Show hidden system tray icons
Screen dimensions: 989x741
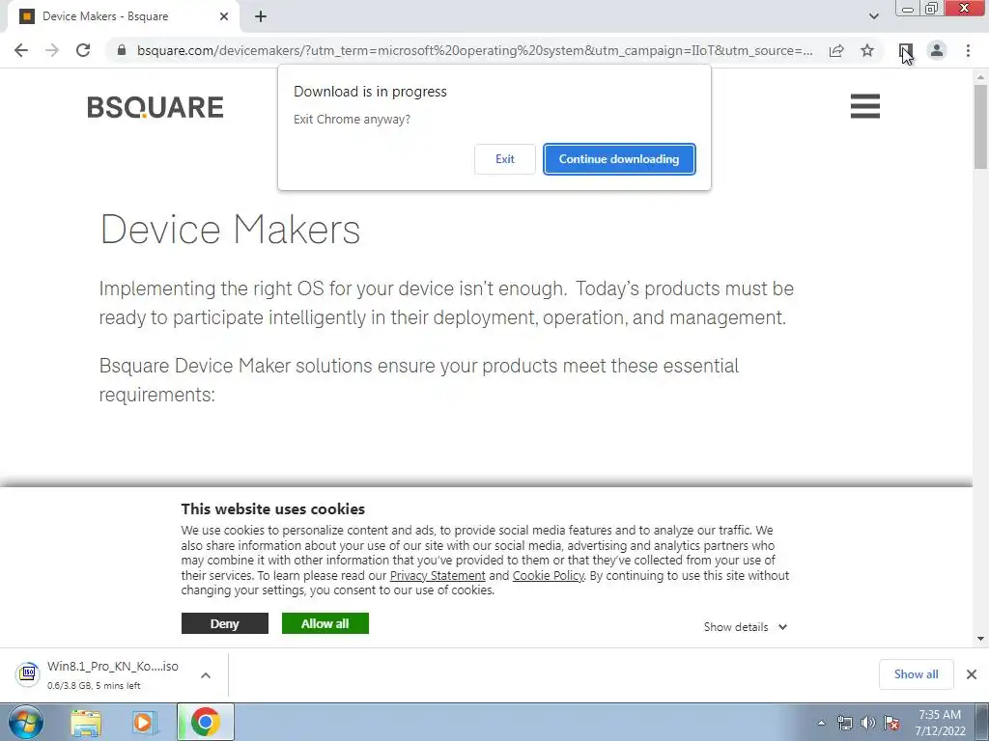(821, 723)
